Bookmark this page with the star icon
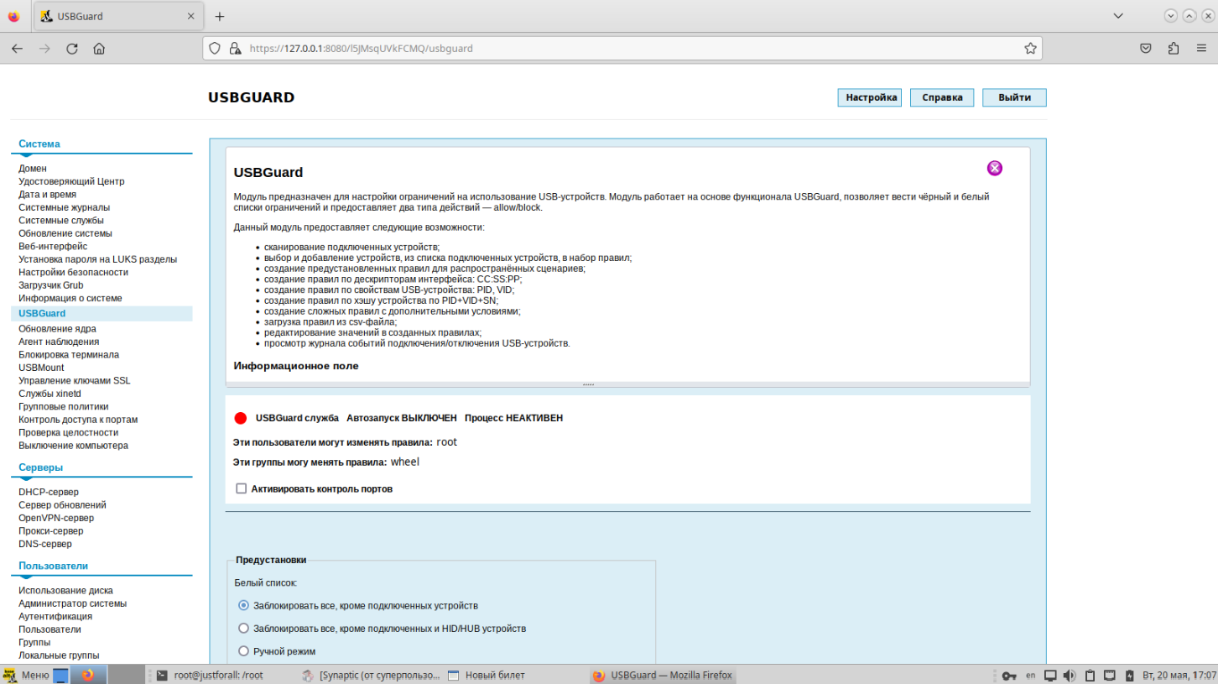The height and width of the screenshot is (684, 1218). click(x=1030, y=49)
